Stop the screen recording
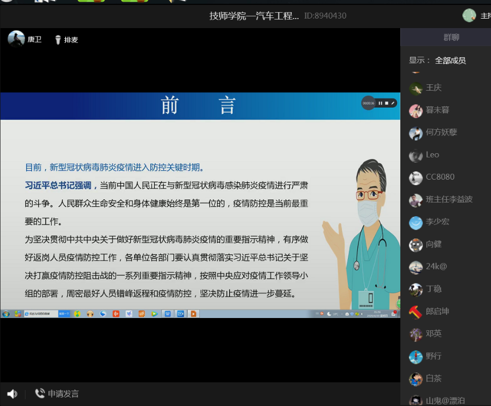Screen dimensions: 491x406 (387, 103)
